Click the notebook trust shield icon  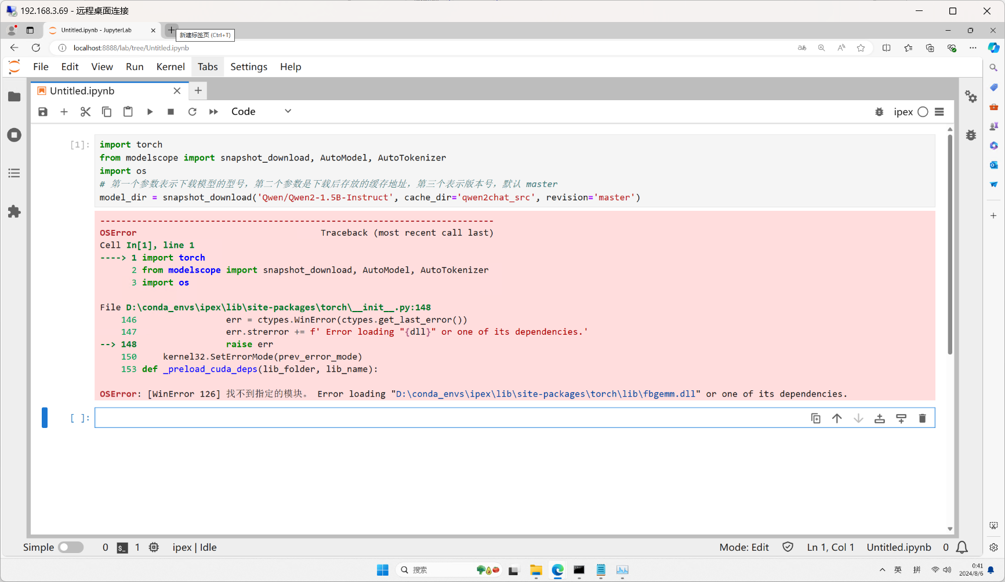(x=788, y=547)
